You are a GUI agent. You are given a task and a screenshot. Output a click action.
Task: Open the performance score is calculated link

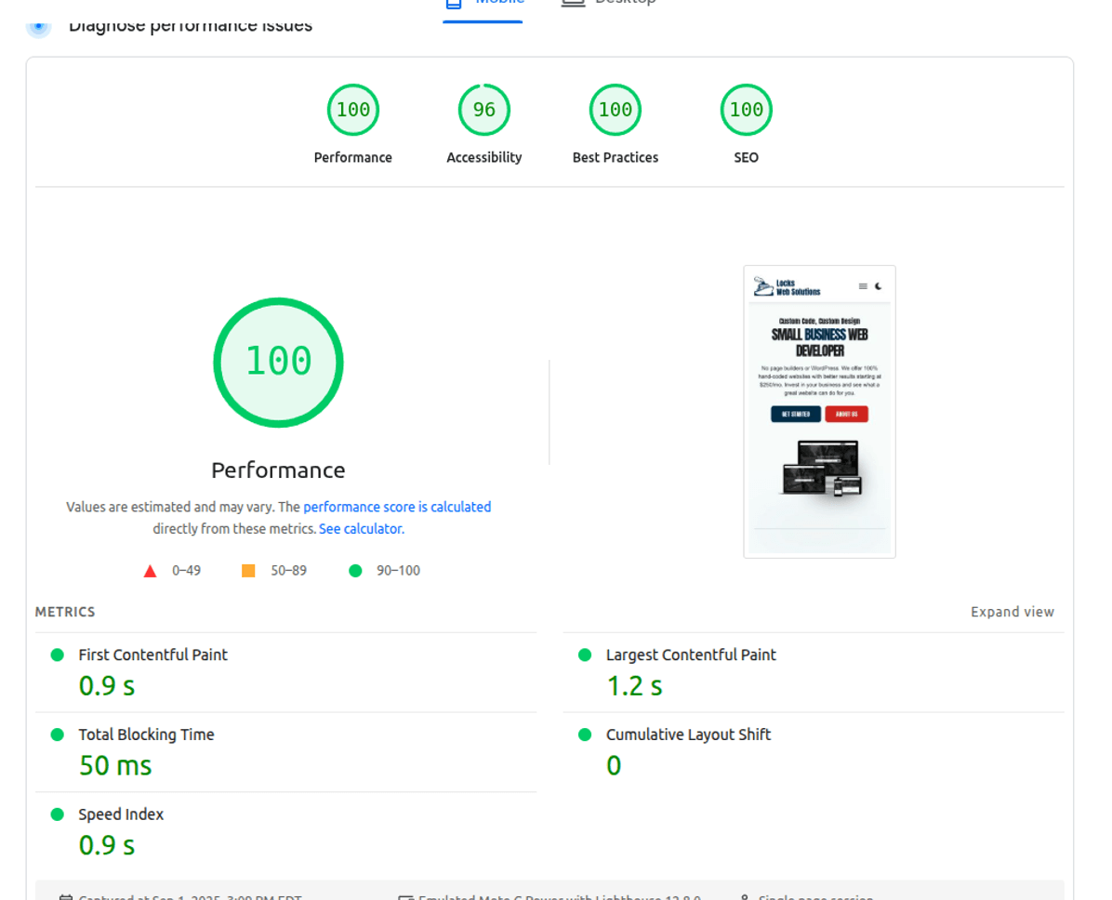click(397, 507)
